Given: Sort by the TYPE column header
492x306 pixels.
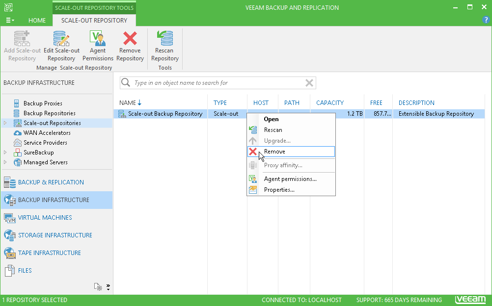Looking at the screenshot, I should click(x=220, y=103).
